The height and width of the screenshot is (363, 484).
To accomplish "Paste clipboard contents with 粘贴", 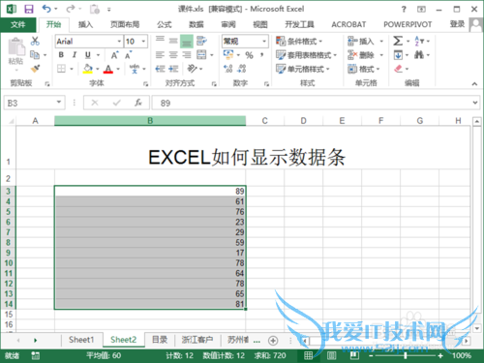I will (x=15, y=51).
